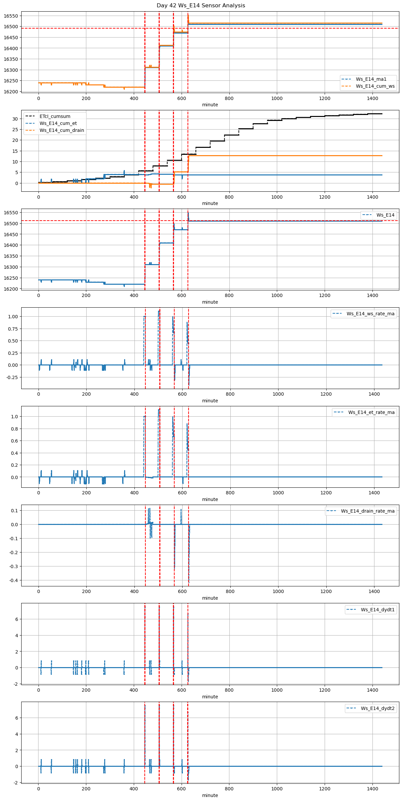Click the minute axis label under top chart
This screenshot has height=801, width=402.
210,105
